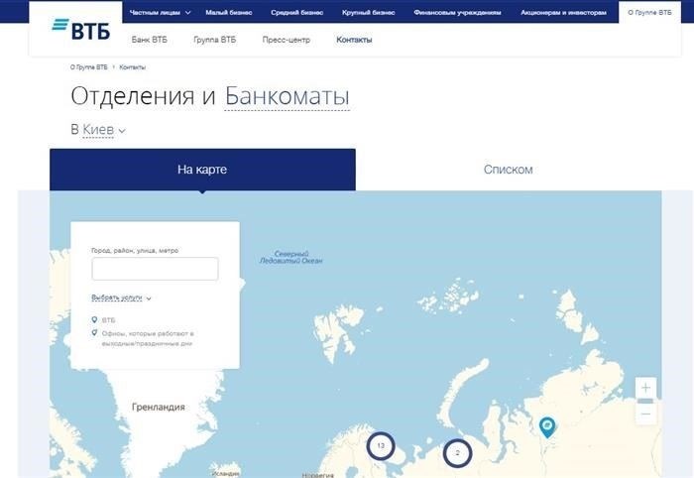Open Пресс-центр page
The height and width of the screenshot is (478, 694).
[286, 40]
